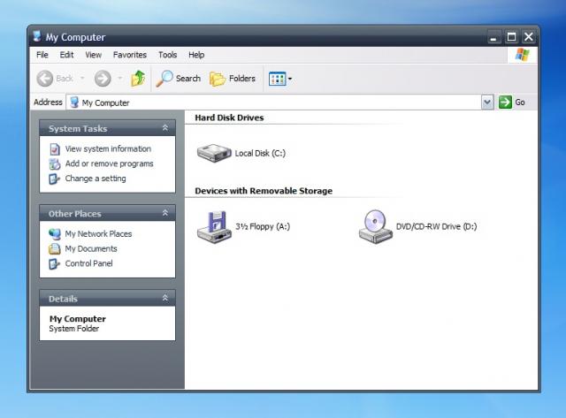Open the My Documents link

coord(91,249)
